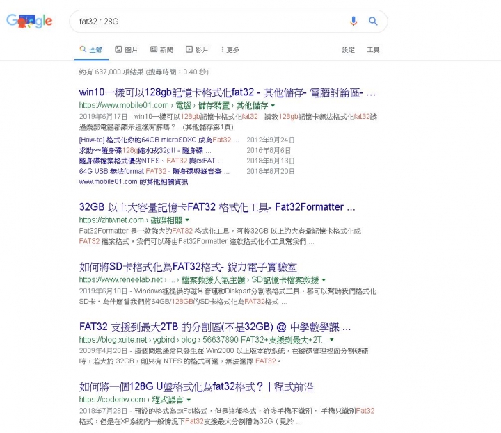Open FAT32 支援到最大2TB 的分割區 result
The height and width of the screenshot is (433, 501).
coord(215,327)
